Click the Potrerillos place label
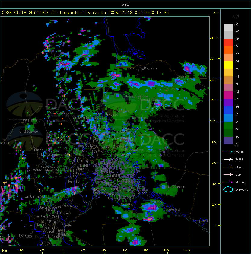Screen dimensions: 251x254 coord(50,166)
